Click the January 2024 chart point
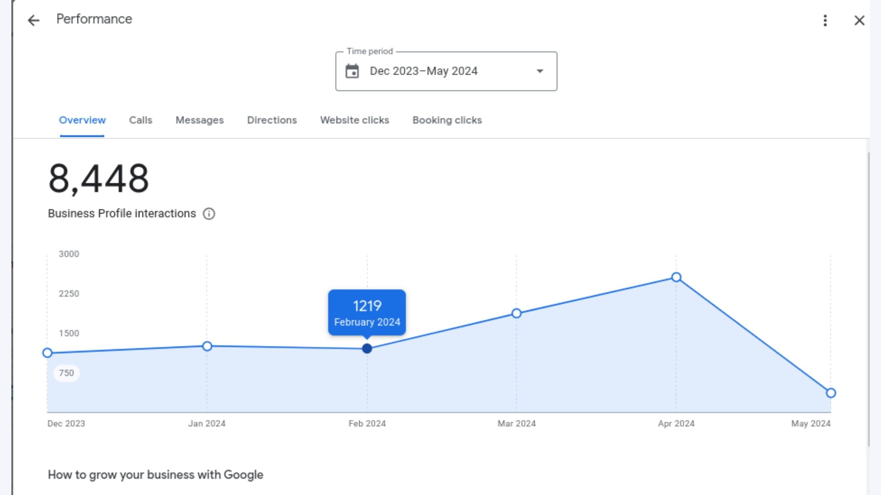Screen dimensions: 881x495 207,346
